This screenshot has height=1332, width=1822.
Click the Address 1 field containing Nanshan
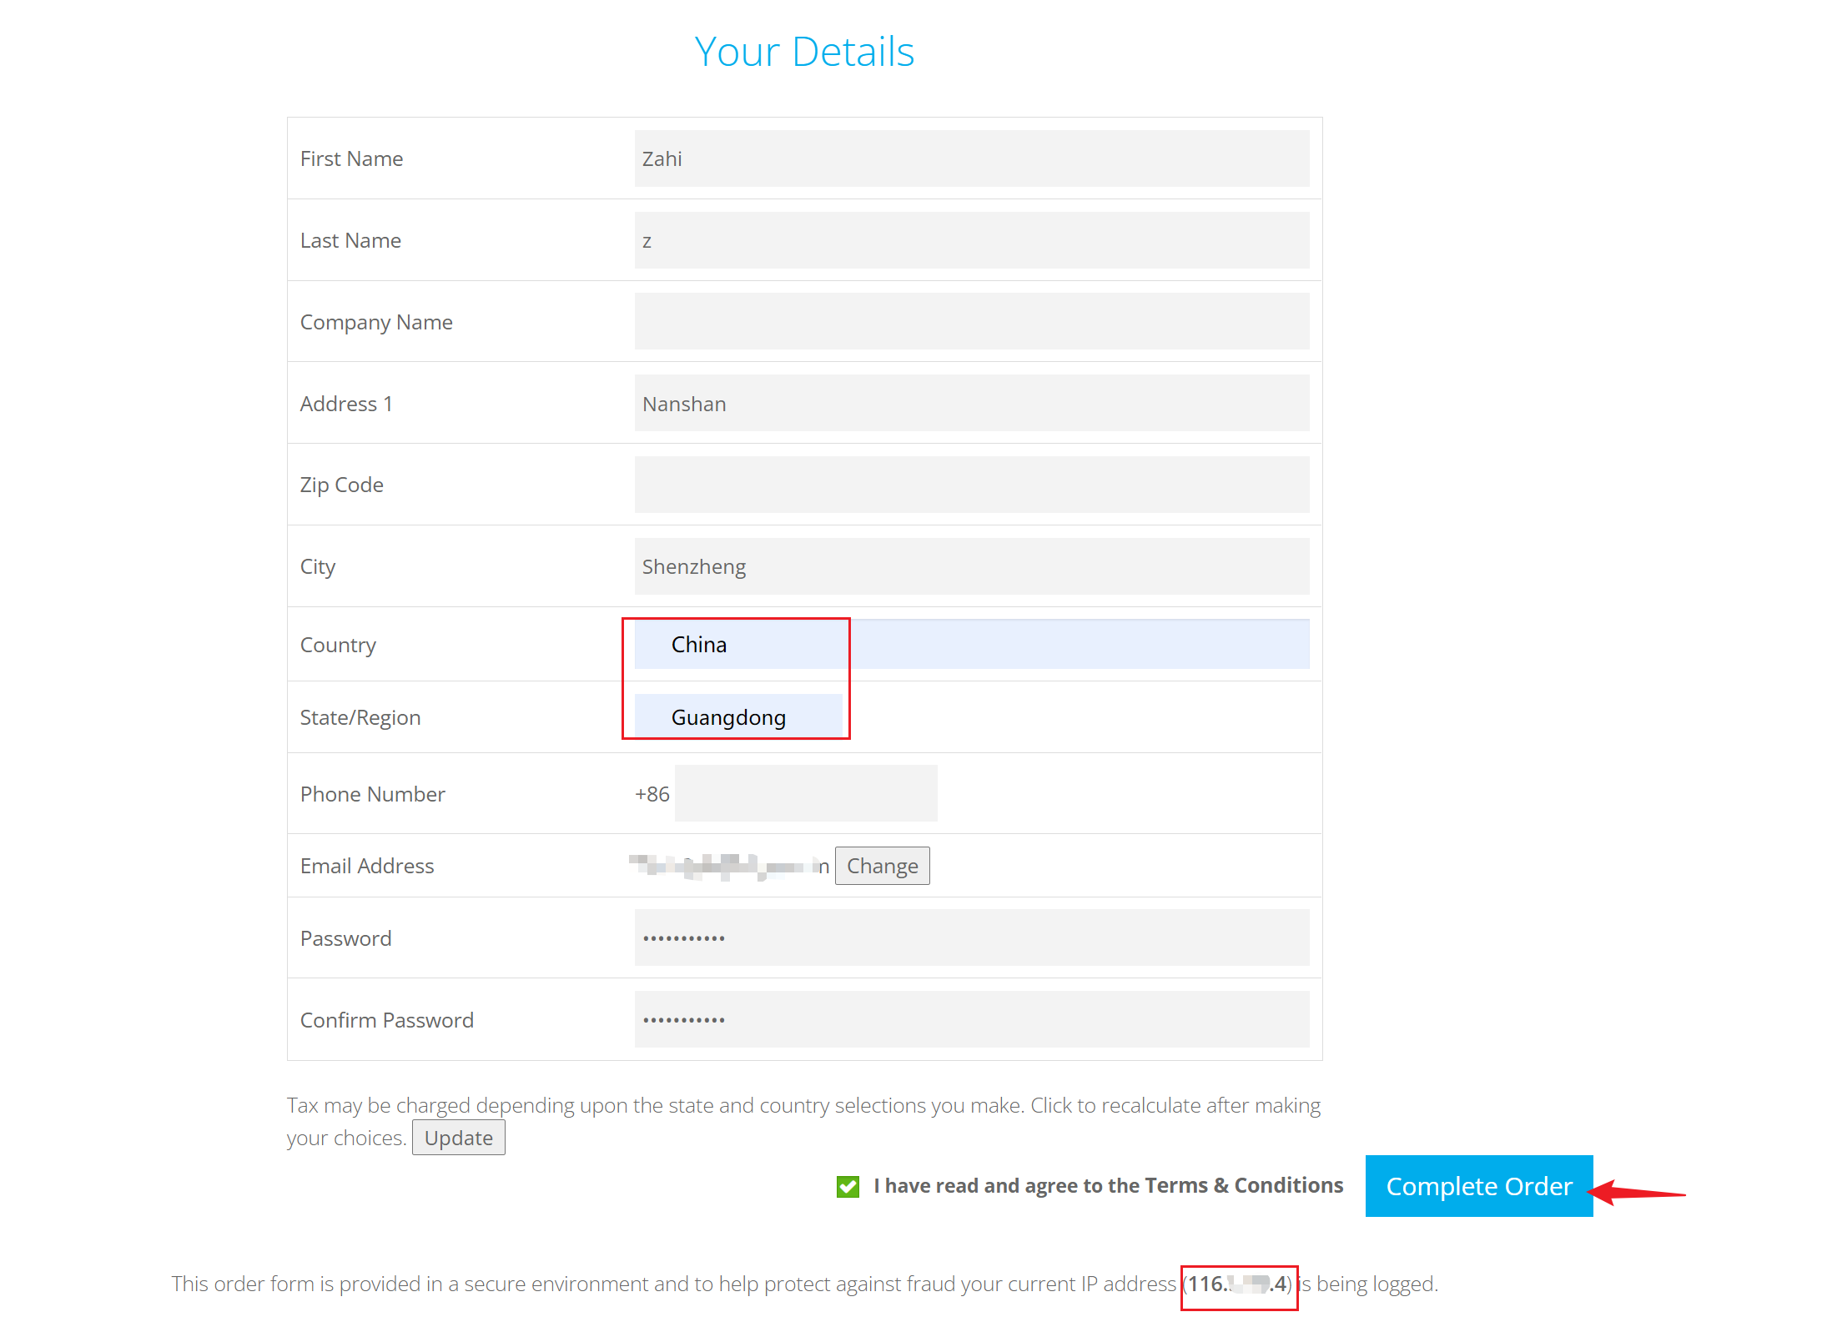971,403
